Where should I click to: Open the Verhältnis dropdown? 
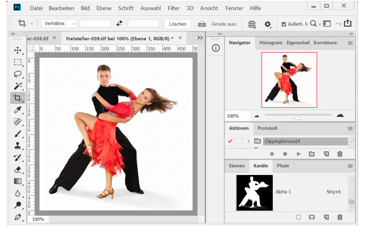pos(59,23)
